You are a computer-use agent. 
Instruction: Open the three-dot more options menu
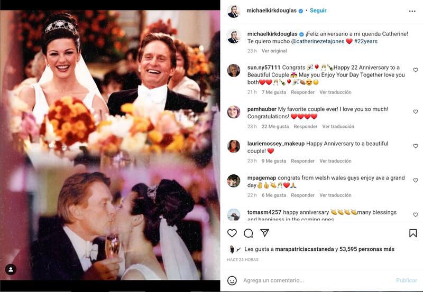click(412, 11)
